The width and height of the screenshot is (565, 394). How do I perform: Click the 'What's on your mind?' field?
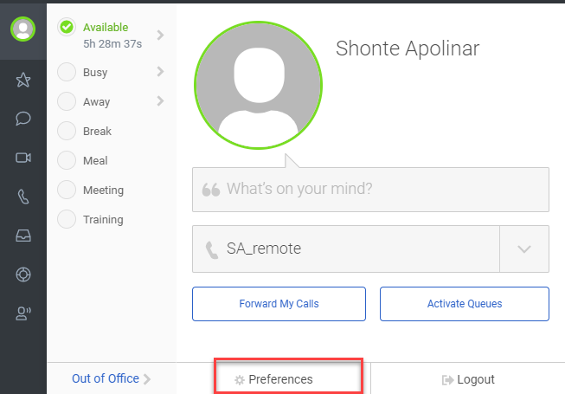point(370,189)
